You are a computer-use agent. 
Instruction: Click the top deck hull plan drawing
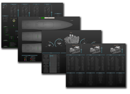coord(47,25)
